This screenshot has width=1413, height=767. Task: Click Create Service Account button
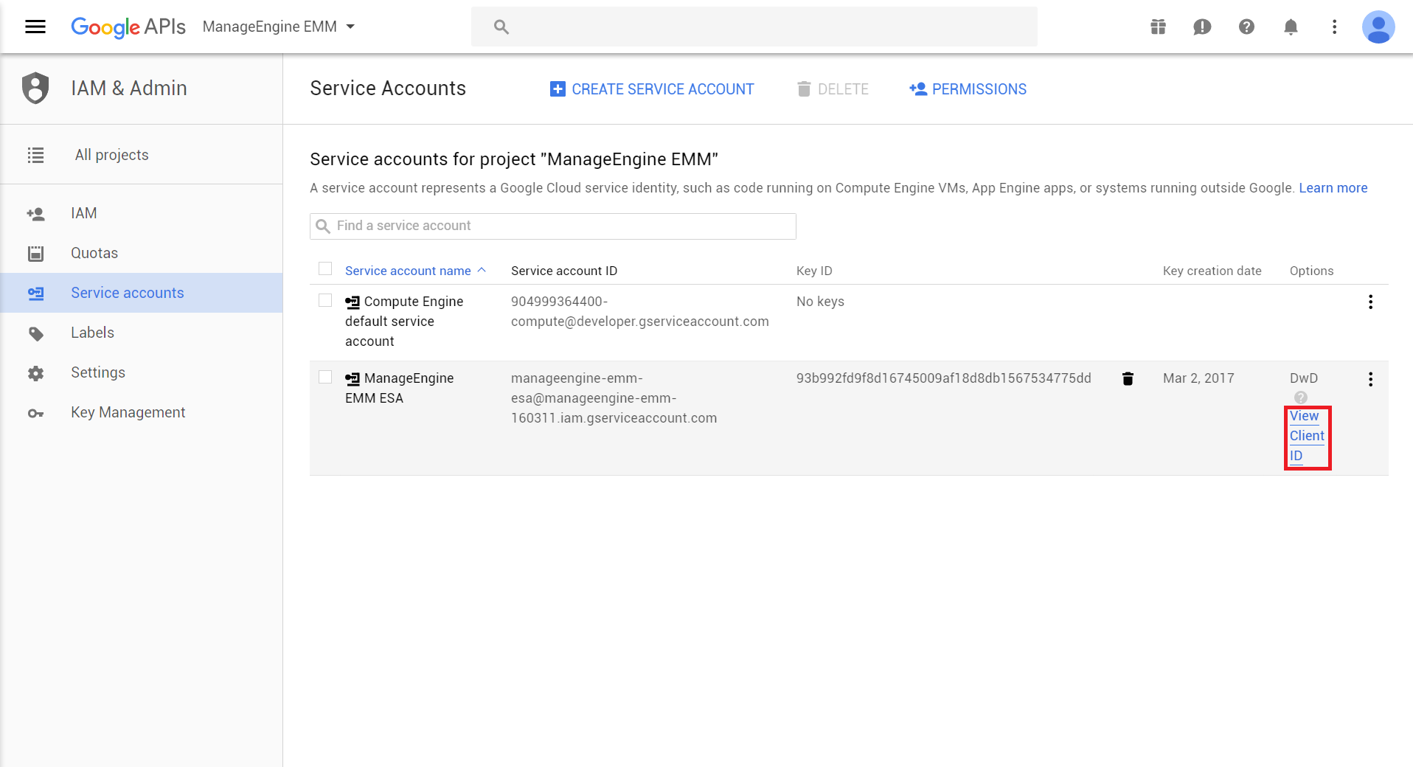pos(652,89)
